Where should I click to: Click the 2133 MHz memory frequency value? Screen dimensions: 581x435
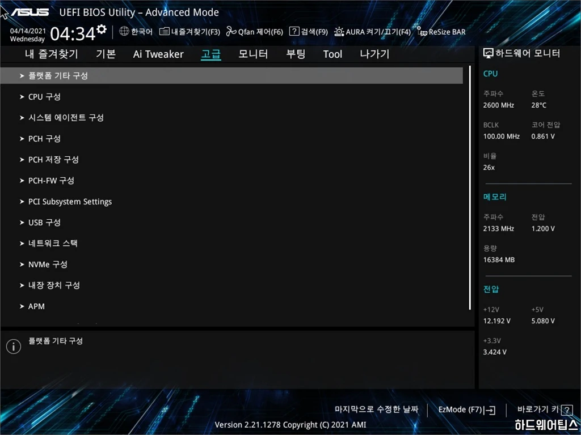pos(498,229)
